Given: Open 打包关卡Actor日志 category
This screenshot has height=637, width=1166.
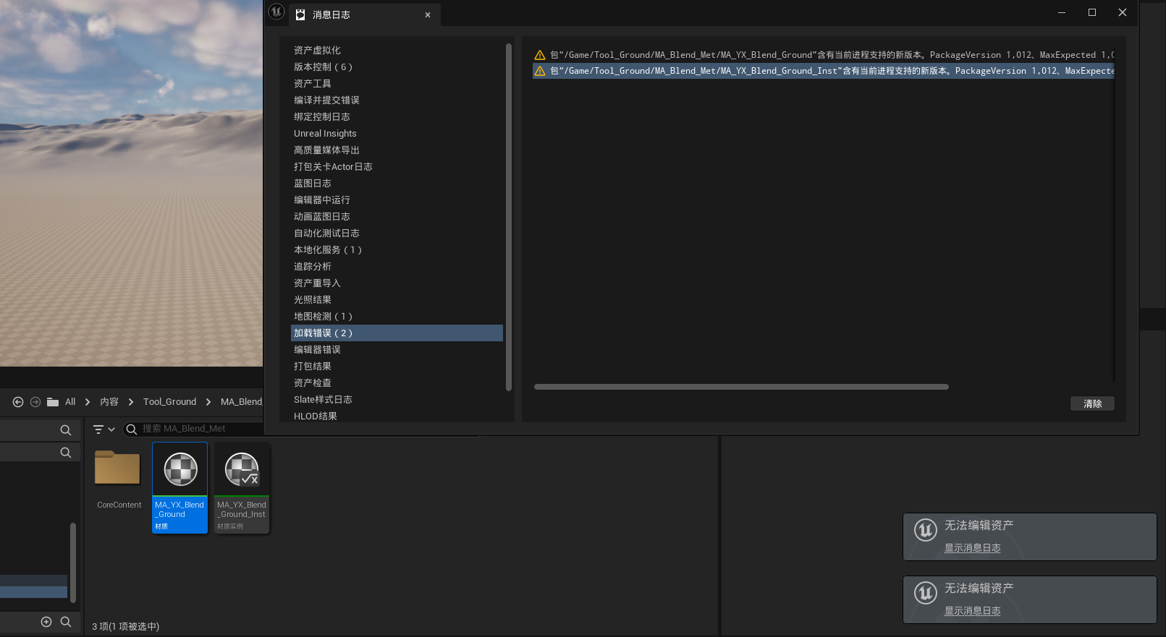Looking at the screenshot, I should tap(397, 166).
